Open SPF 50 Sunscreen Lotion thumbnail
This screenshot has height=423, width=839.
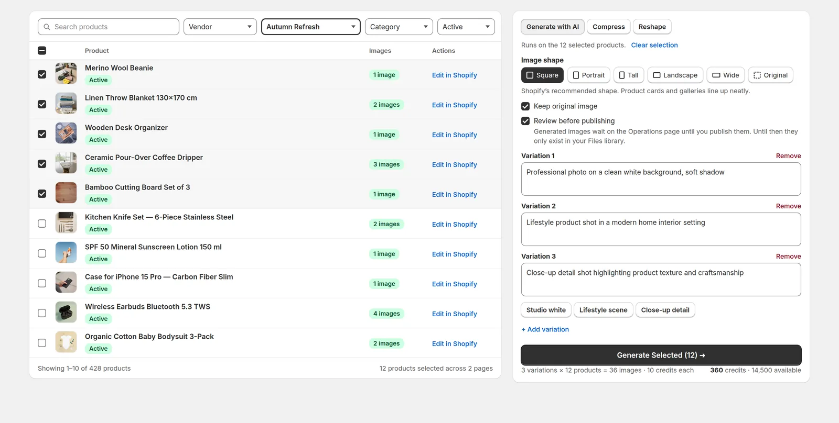tap(66, 253)
